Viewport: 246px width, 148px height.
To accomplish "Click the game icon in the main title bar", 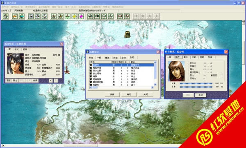I will point(2,3).
